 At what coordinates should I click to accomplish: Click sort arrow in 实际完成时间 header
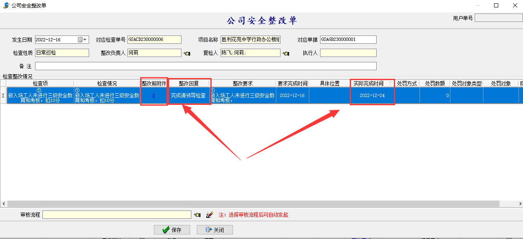tap(391, 83)
